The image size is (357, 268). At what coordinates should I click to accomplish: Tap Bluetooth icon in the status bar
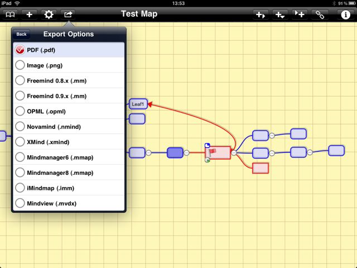(x=334, y=3)
